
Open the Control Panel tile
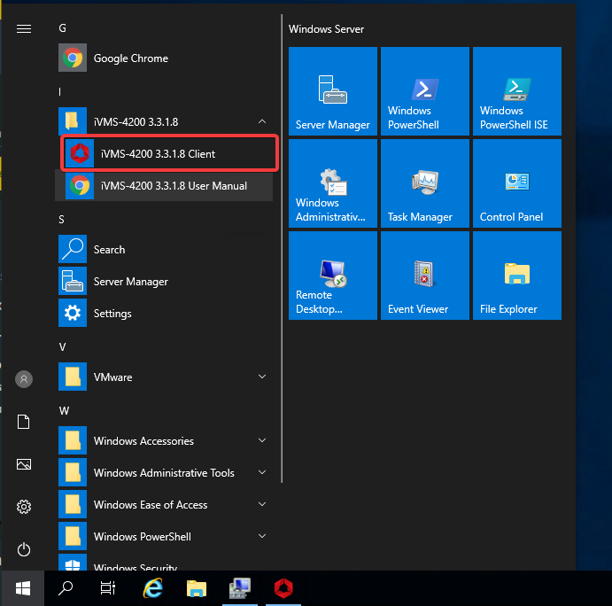coord(516,183)
